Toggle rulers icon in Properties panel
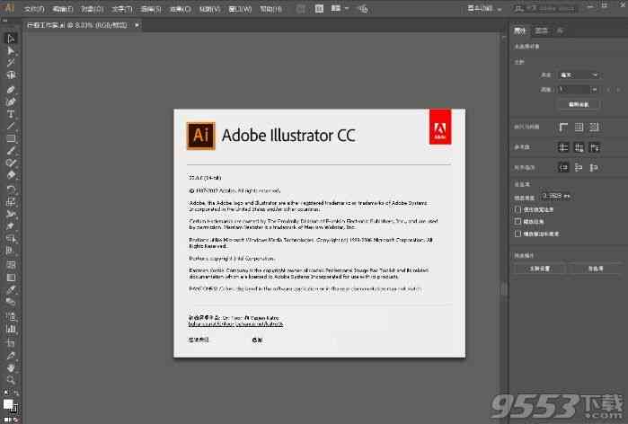Image resolution: width=628 pixels, height=424 pixels. (x=563, y=128)
